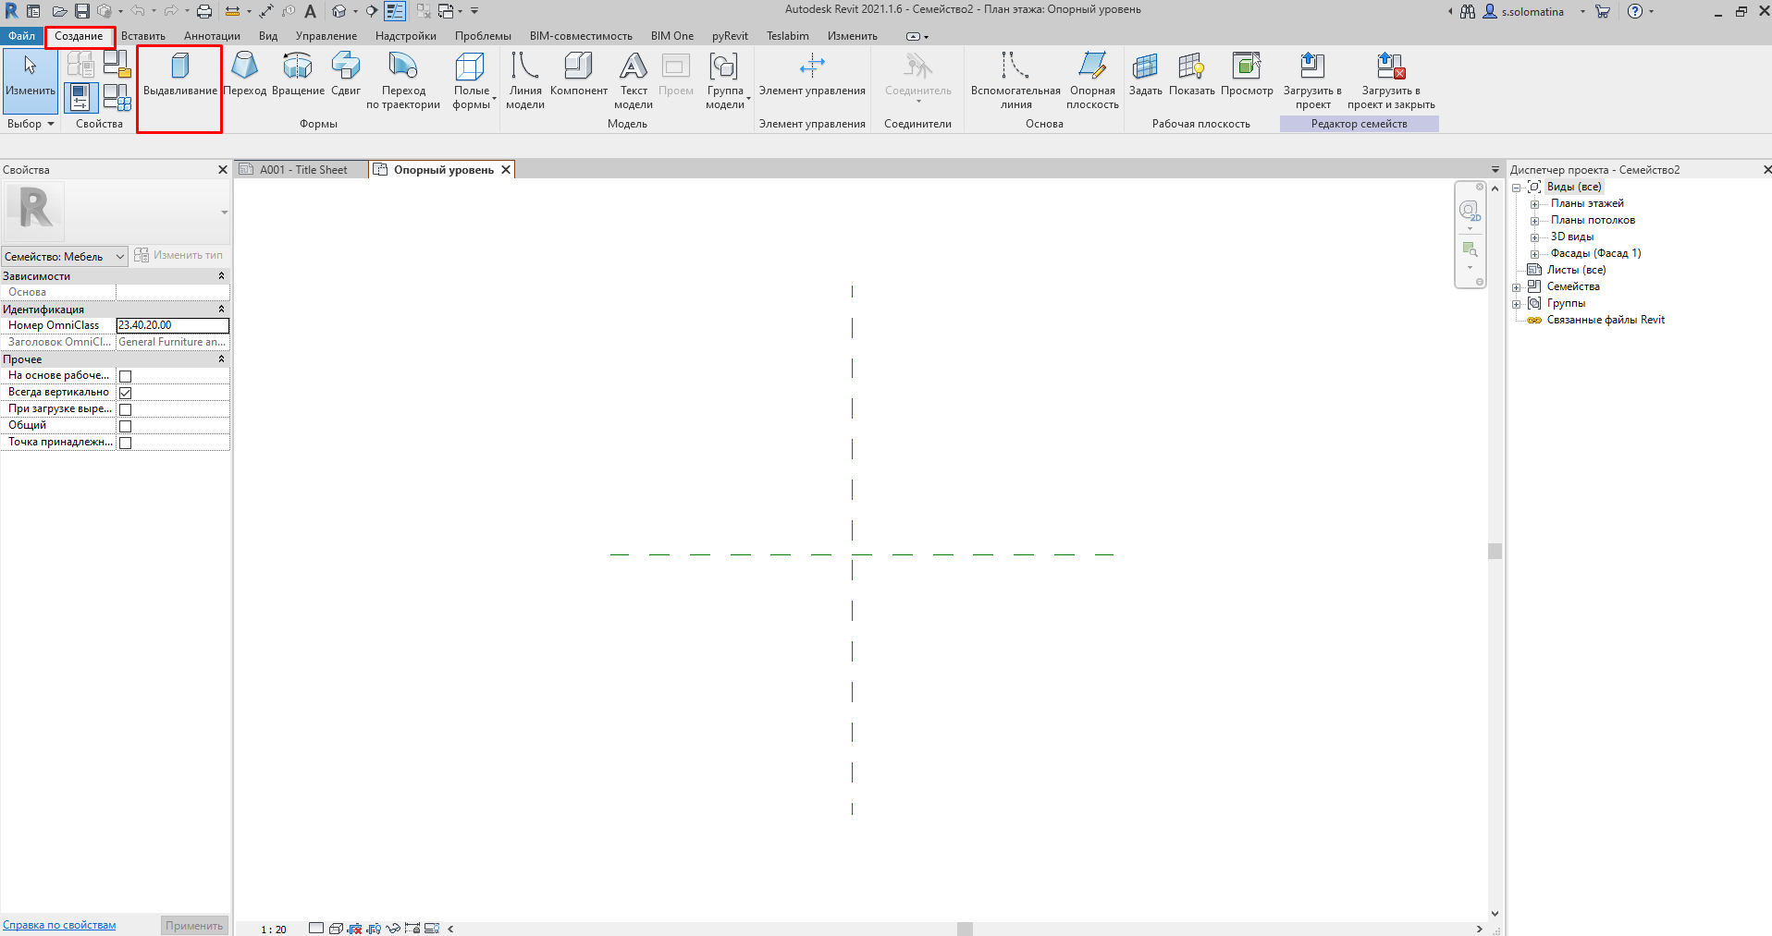The height and width of the screenshot is (936, 1772).
Task: Click the Print icon in quick access toolbar
Action: point(204,11)
